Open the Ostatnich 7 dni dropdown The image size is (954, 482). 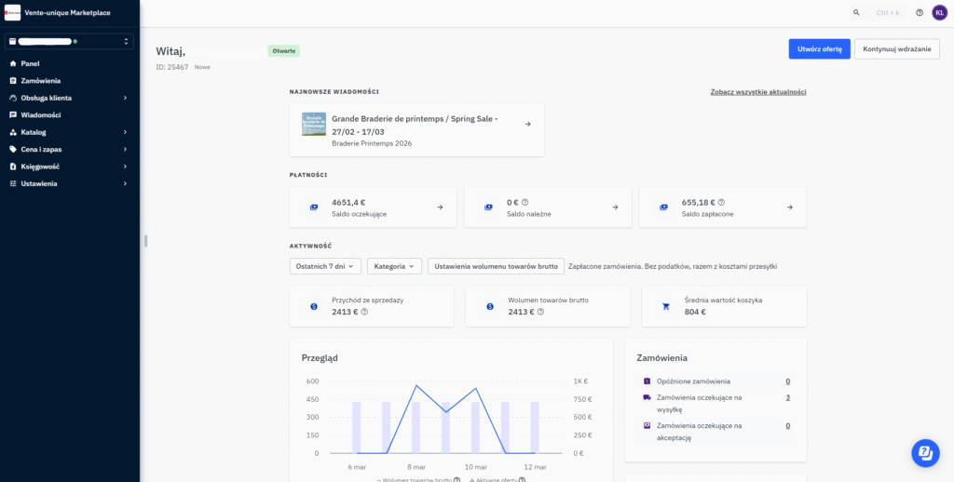pos(325,266)
